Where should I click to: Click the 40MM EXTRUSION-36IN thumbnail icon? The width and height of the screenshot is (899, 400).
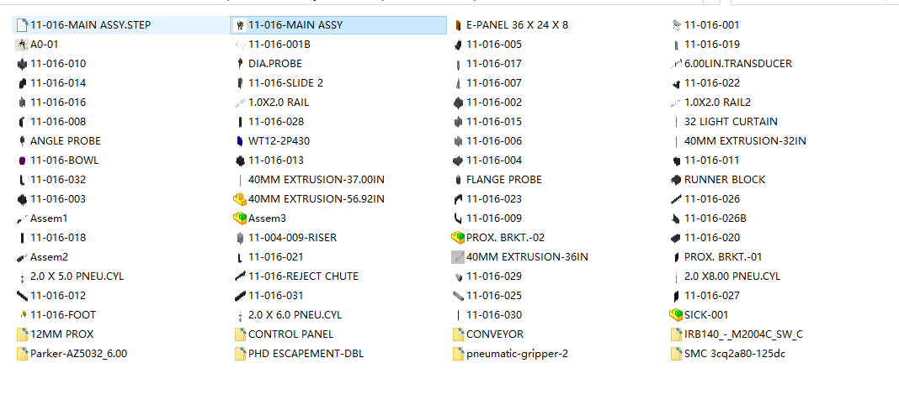point(458,257)
